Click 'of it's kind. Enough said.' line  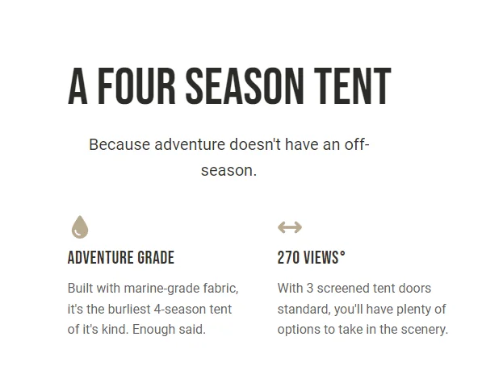[x=136, y=329]
